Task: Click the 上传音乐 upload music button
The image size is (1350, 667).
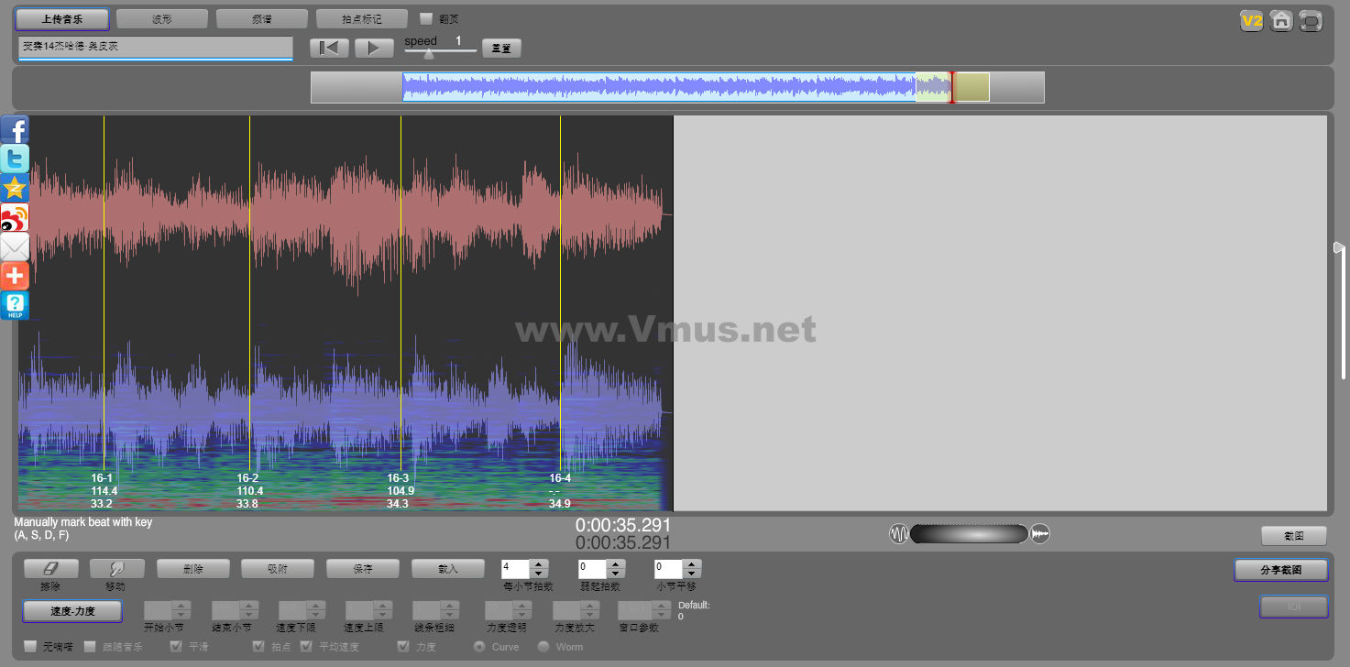Action: [x=61, y=19]
